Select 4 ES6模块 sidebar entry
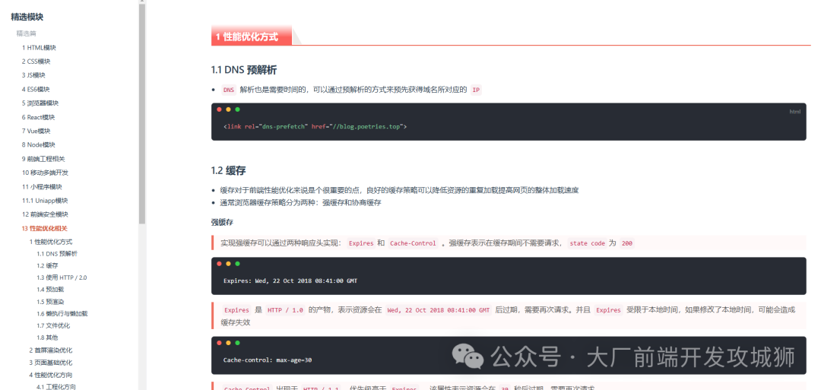Screen dimensions: 821x390 36,89
